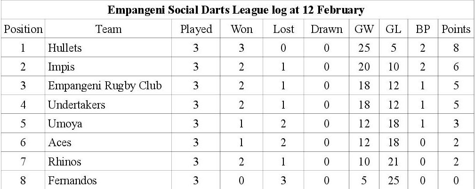Click the Undertakers team cell
Image resolution: width=475 pixels, height=189 pixels.
click(x=76, y=105)
